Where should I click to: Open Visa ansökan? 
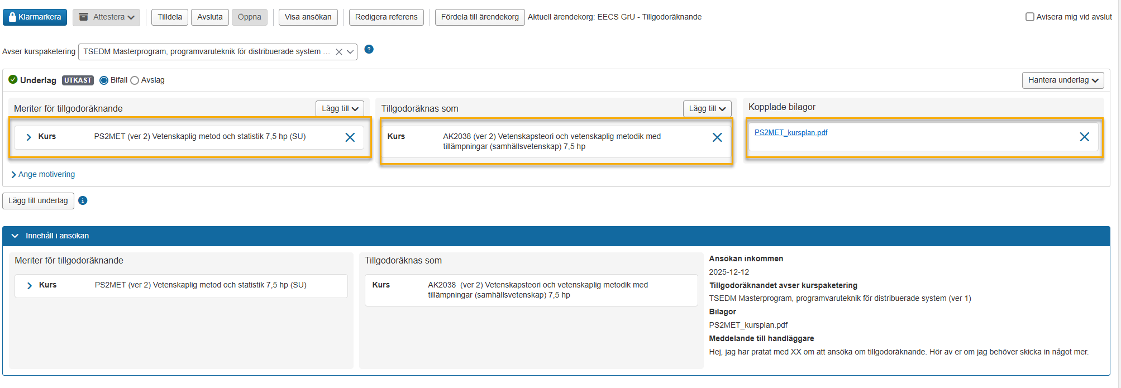(308, 17)
